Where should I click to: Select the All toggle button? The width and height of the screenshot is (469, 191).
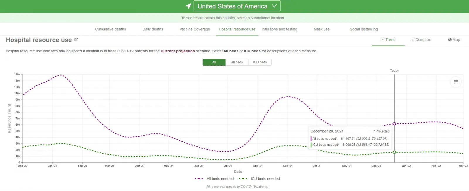point(214,62)
